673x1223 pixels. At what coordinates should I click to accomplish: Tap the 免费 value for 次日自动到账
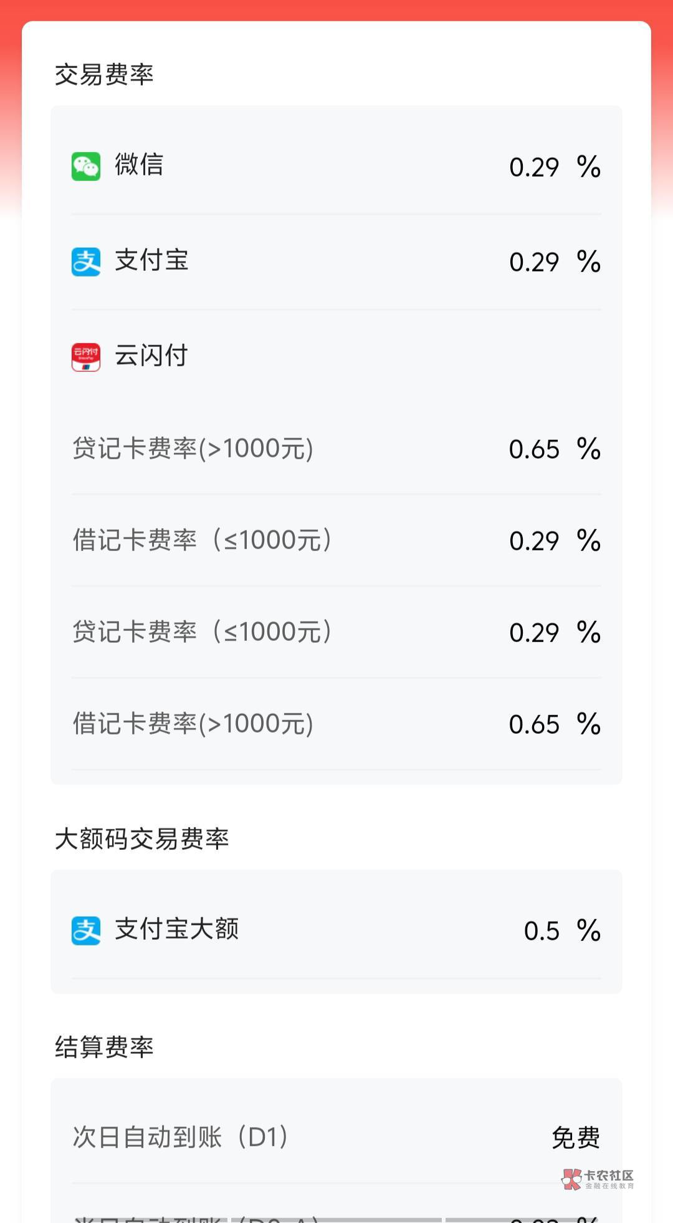tap(576, 1138)
